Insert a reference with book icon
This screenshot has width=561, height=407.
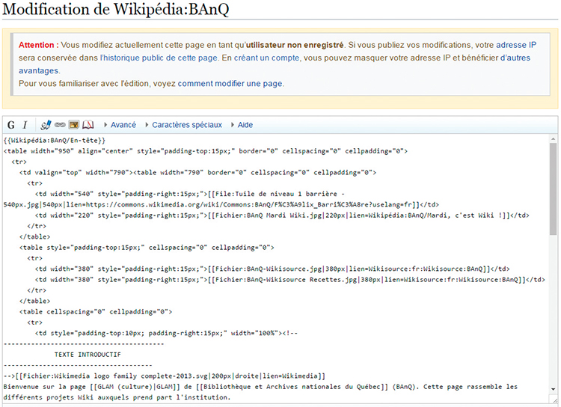pyautogui.click(x=88, y=125)
